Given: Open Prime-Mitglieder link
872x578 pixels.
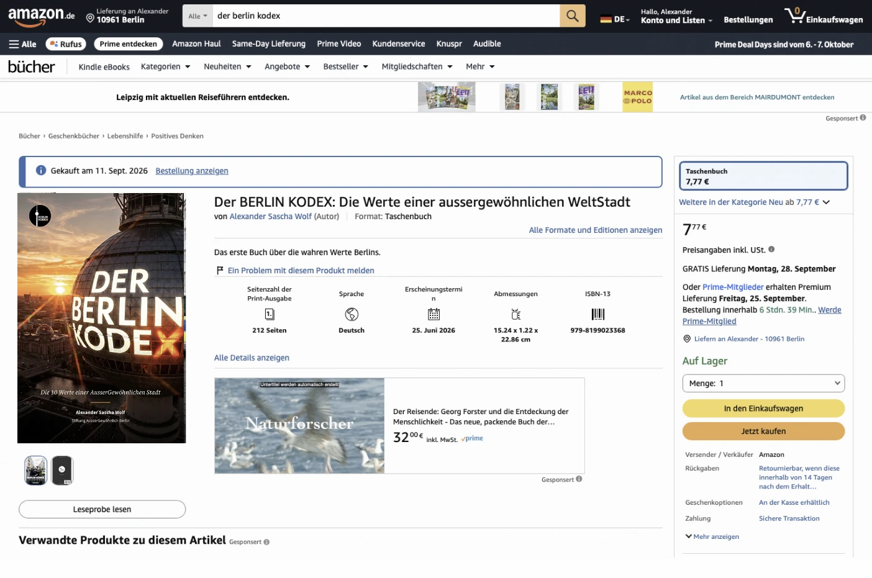Looking at the screenshot, I should click(x=733, y=287).
